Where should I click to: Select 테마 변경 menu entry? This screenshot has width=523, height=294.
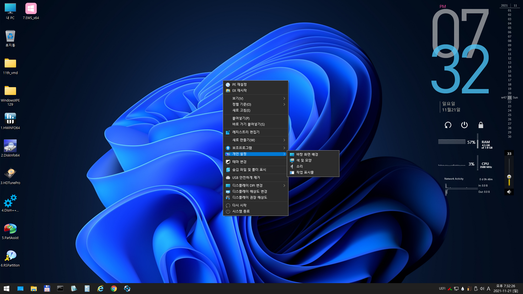[256, 162]
